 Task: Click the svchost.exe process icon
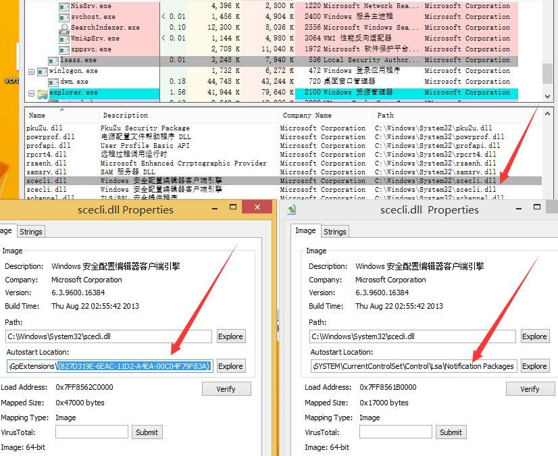pos(64,17)
